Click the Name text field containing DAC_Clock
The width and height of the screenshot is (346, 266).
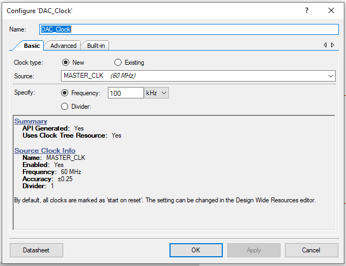coord(189,29)
